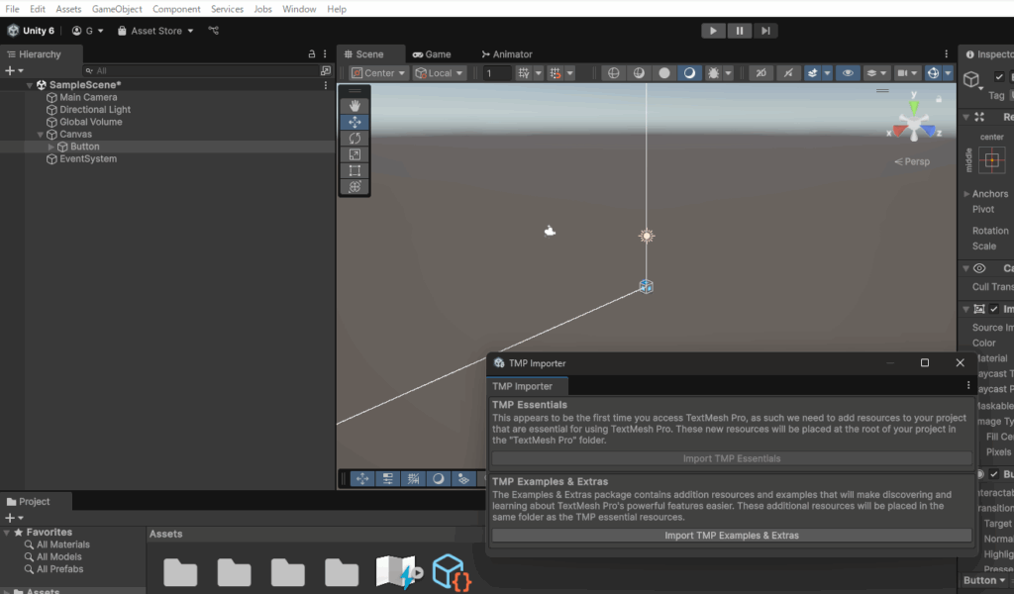
Task: Select Main Camera in Hierarchy
Action: pyautogui.click(x=88, y=97)
